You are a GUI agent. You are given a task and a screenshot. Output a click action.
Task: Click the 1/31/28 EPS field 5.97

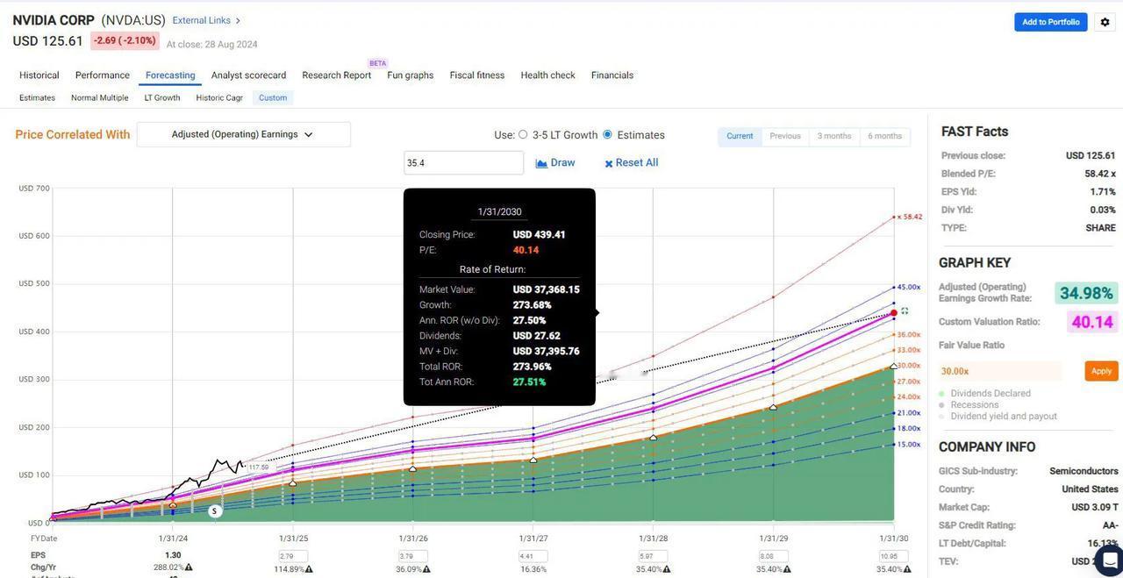pyautogui.click(x=654, y=556)
